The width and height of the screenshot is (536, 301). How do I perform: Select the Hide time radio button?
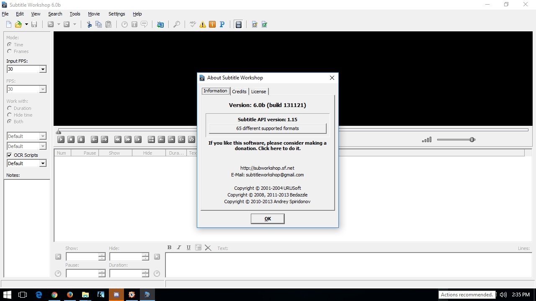[9, 115]
